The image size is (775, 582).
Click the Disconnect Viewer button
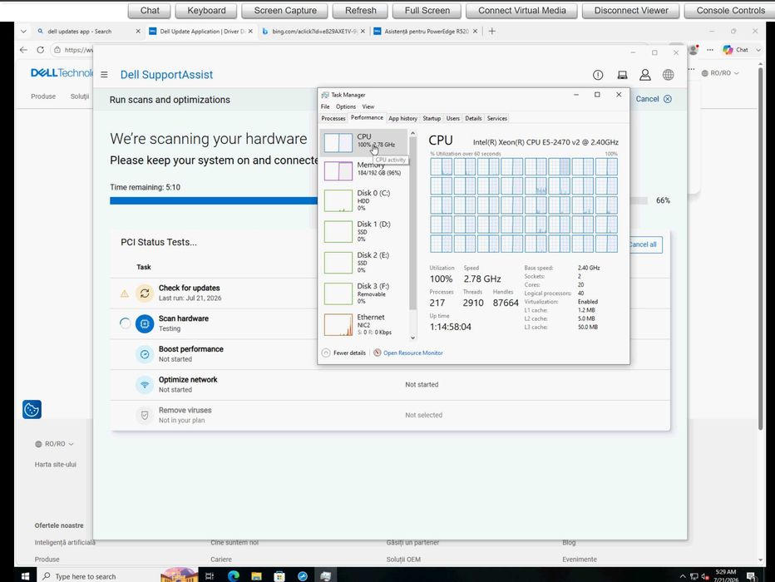(x=631, y=10)
